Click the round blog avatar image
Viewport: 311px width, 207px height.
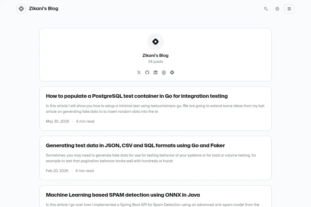[155, 42]
